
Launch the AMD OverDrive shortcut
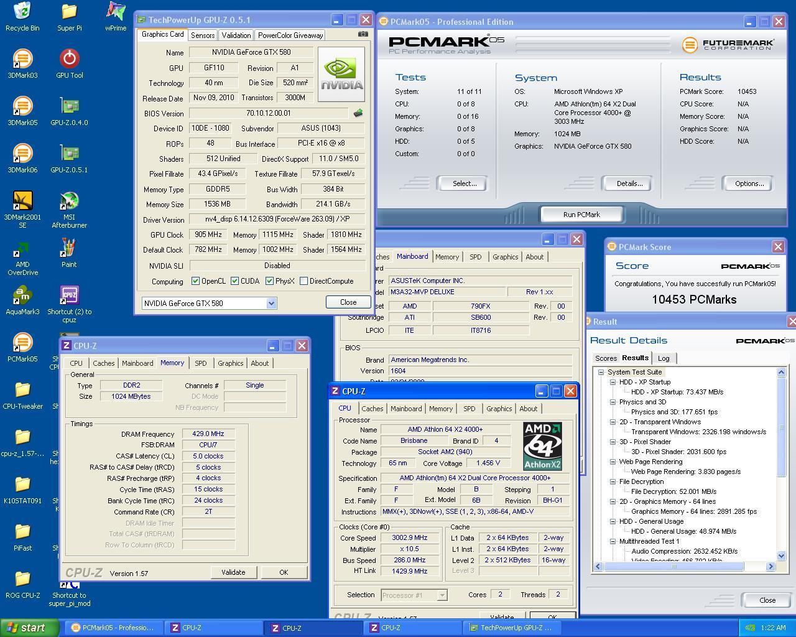(22, 257)
